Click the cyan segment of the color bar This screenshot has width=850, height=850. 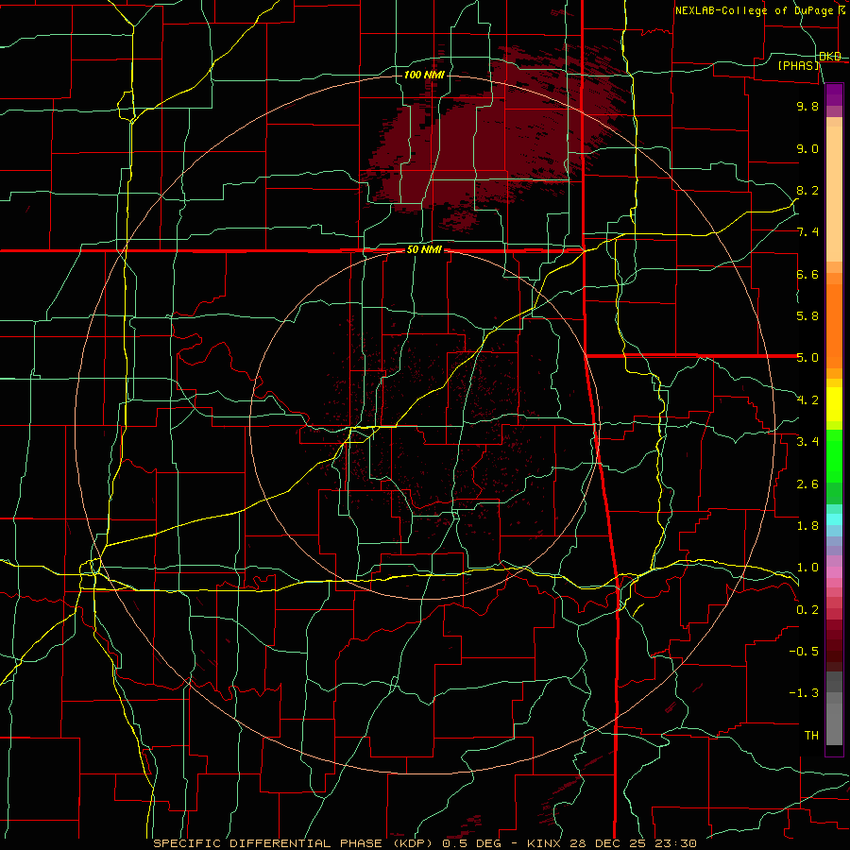(834, 519)
